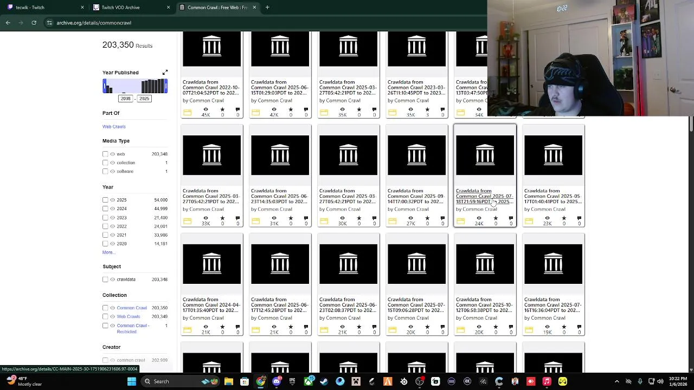Reload the archive.org page

34,23
